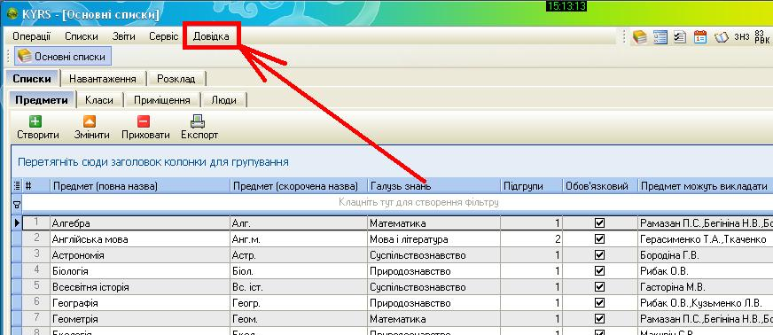Toggle the Обов'язковий checkbox for Англійська мова
Image resolution: width=773 pixels, height=335 pixels.
(x=600, y=239)
